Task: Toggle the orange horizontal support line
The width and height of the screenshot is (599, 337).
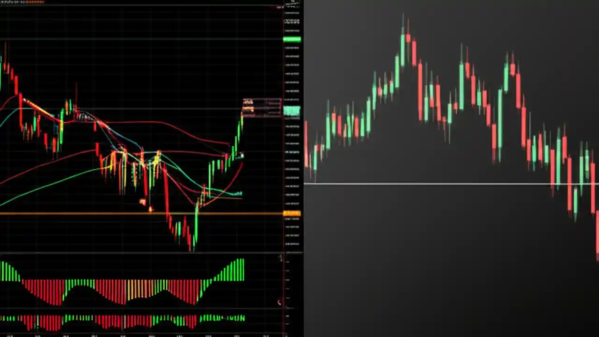Action: click(x=94, y=214)
